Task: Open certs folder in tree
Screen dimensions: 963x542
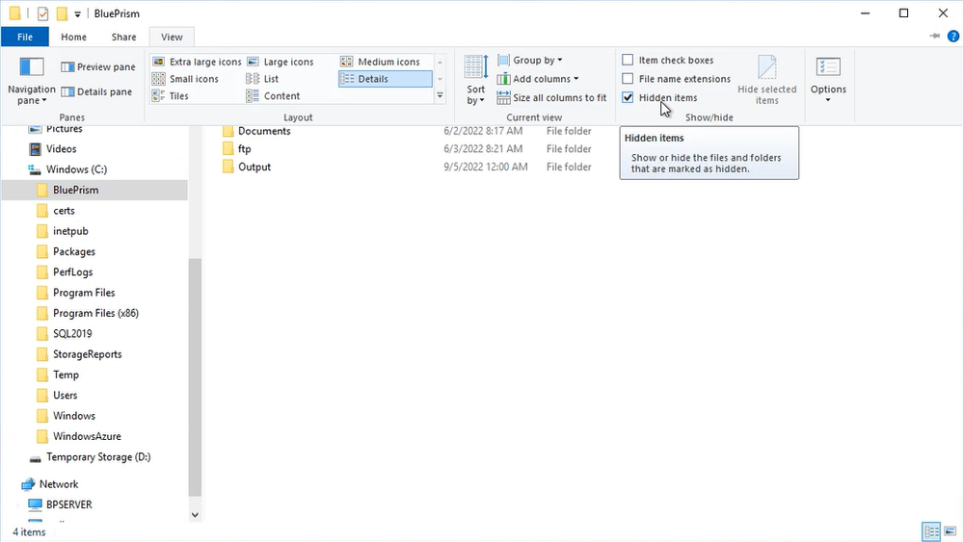Action: pyautogui.click(x=64, y=211)
